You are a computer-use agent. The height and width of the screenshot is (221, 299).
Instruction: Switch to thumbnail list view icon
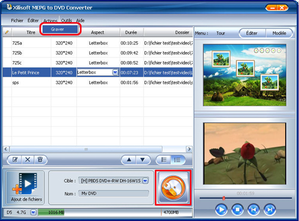point(164,160)
